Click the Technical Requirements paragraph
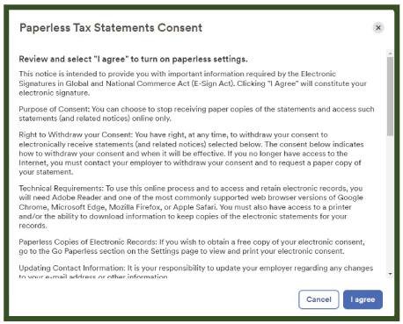The image size is (403, 324). [191, 207]
